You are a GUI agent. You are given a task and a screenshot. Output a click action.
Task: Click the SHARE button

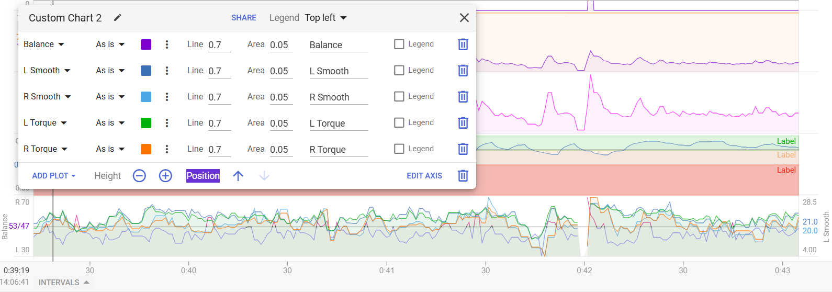point(244,18)
